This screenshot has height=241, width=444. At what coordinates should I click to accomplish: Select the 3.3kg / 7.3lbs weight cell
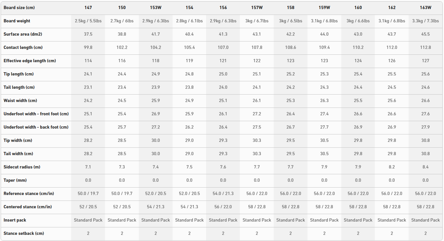click(425, 21)
